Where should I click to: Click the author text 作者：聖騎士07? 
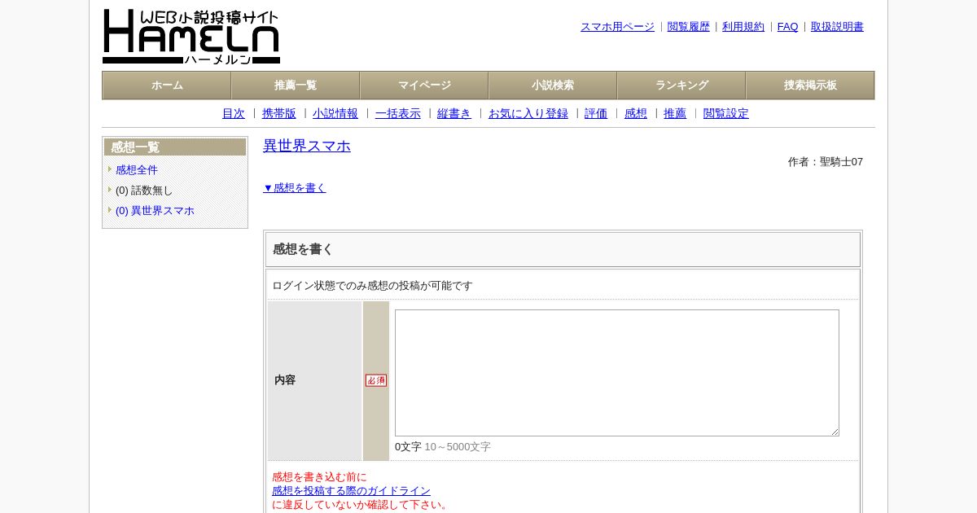click(x=826, y=162)
